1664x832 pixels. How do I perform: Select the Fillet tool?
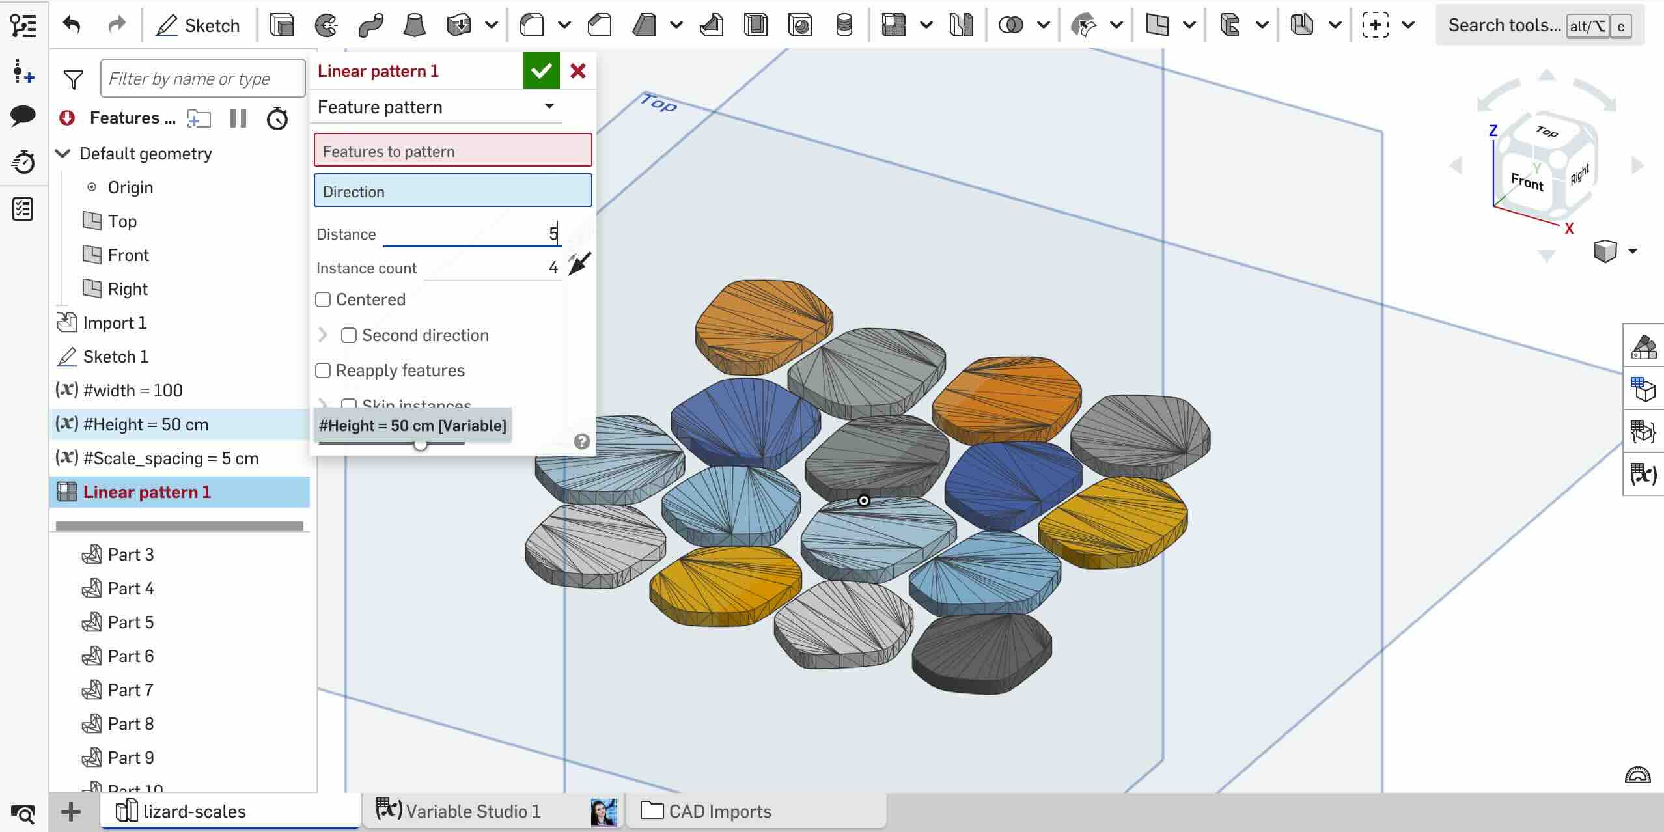point(532,25)
